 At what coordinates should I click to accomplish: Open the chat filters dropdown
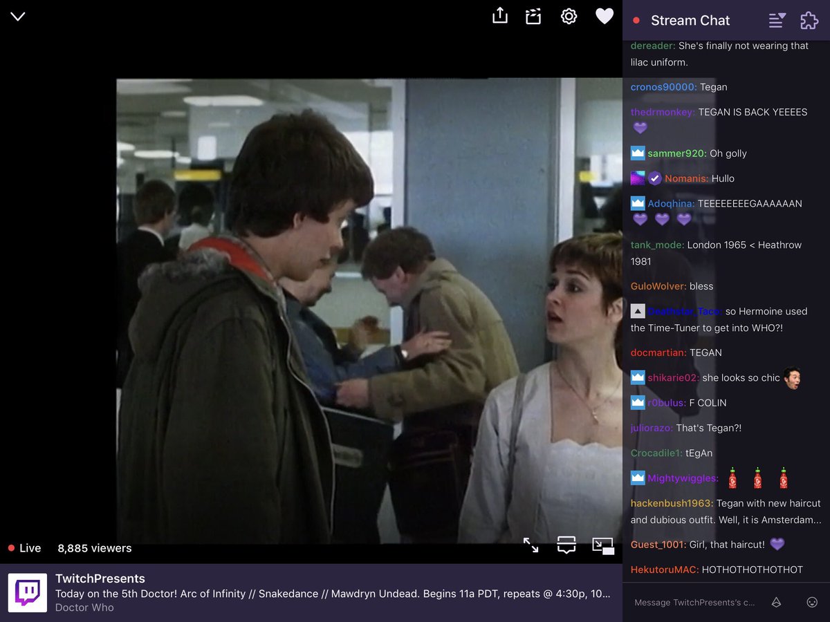point(776,21)
